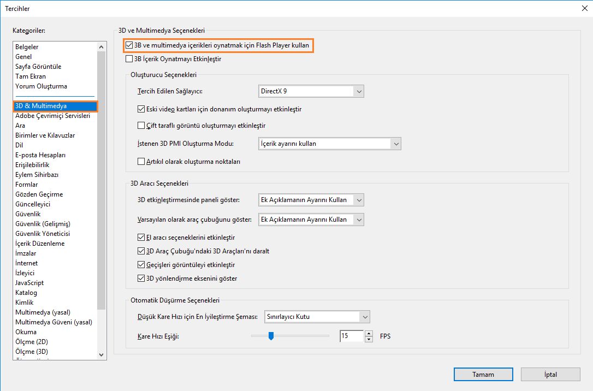Open 'JavaScript' preferences category
This screenshot has width=593, height=391.
28,282
